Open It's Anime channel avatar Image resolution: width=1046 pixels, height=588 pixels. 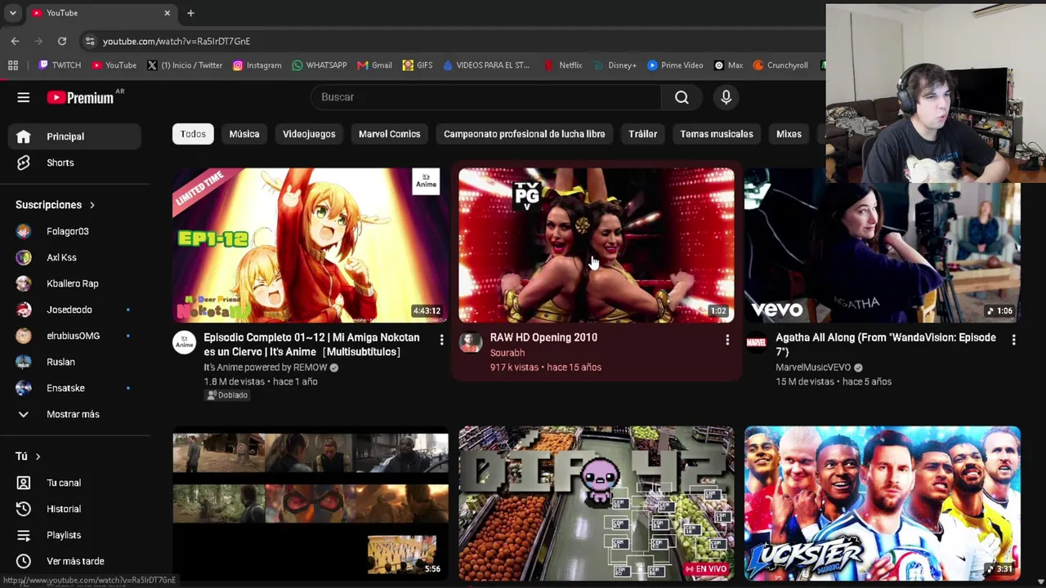[x=184, y=343]
